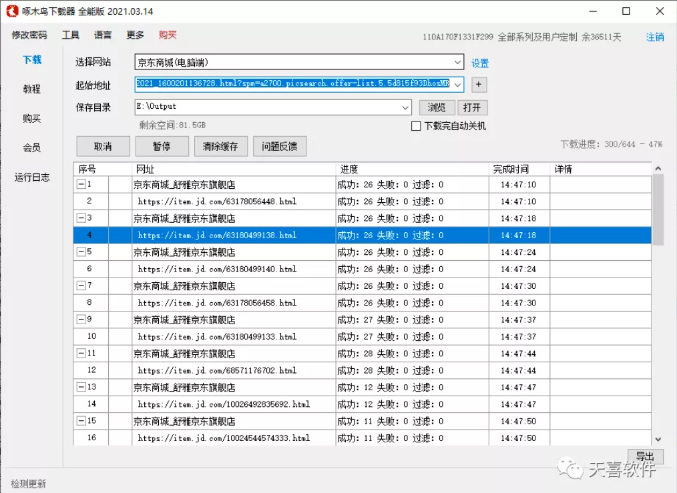Select row with URL 10026492835692.html
This screenshot has width=677, height=493.
(363, 404)
